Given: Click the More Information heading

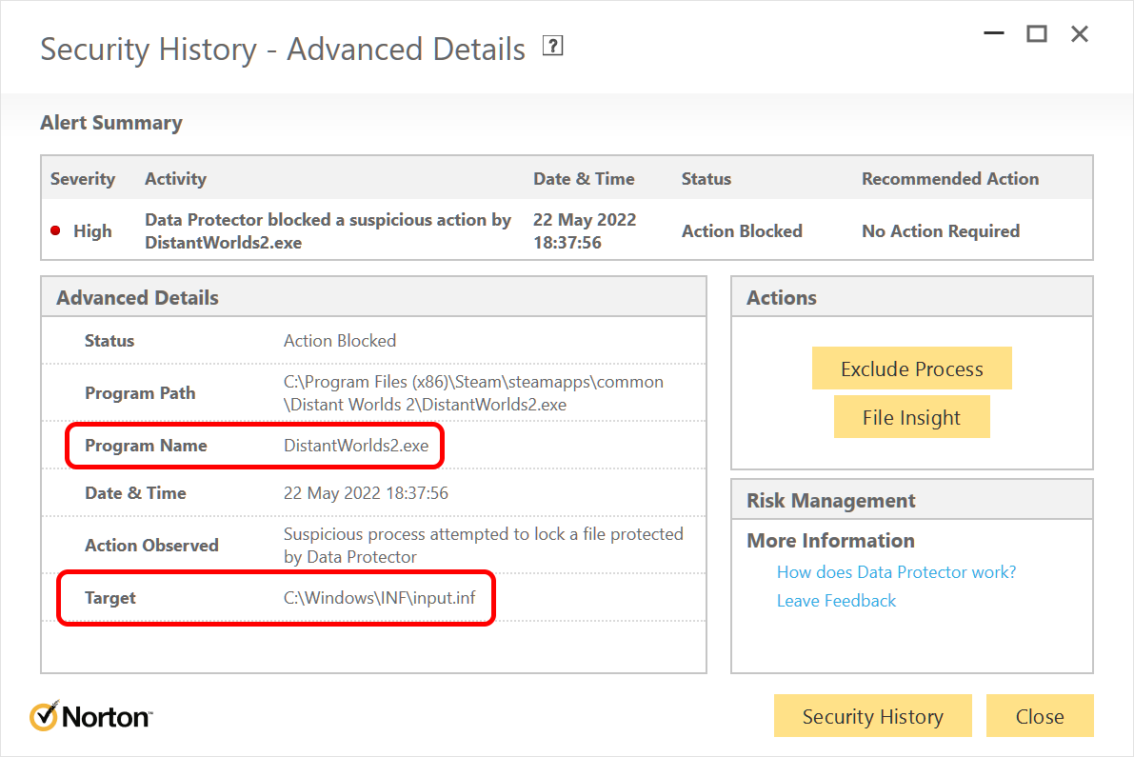Looking at the screenshot, I should [x=830, y=540].
